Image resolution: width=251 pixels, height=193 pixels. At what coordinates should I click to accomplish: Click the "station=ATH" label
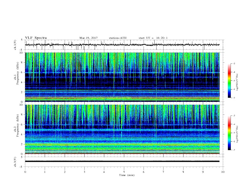pos(118,38)
